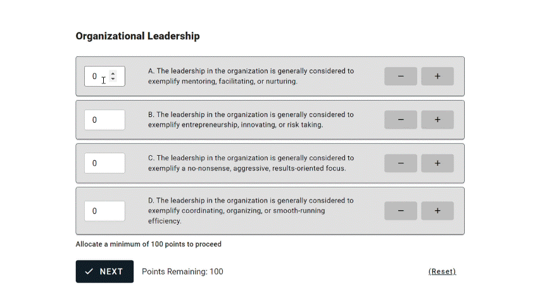Click the Reset link

(x=443, y=272)
